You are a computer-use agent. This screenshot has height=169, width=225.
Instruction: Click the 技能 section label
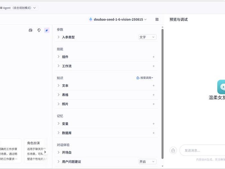point(60,49)
